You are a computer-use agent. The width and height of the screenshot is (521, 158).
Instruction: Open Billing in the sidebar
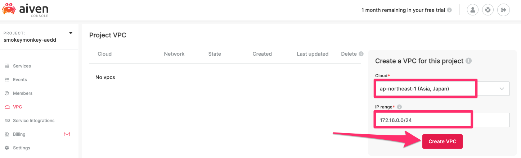click(x=19, y=134)
